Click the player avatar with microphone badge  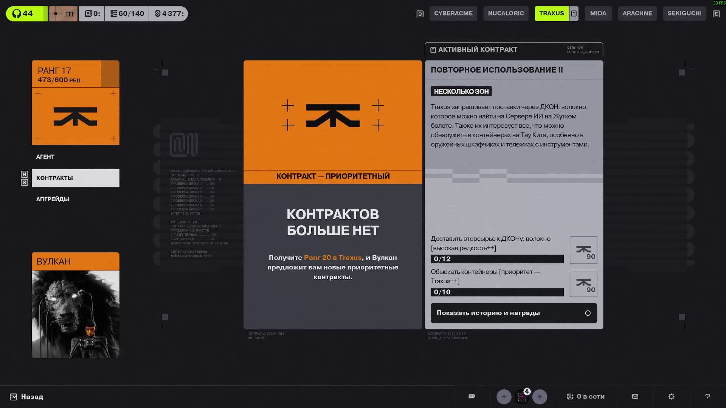(522, 397)
